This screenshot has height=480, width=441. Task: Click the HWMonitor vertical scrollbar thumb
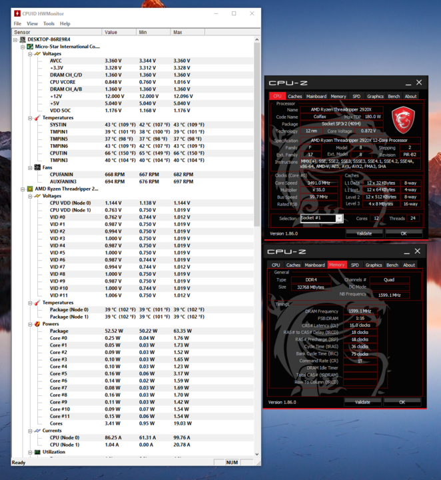(x=257, y=134)
